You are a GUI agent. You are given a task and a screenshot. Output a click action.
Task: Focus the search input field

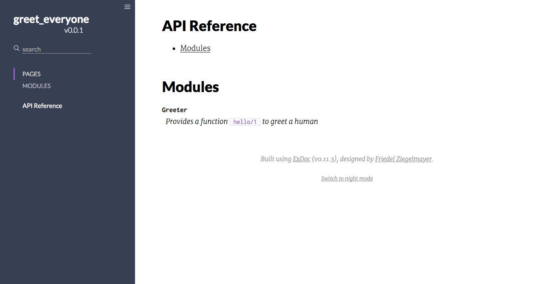point(56,49)
